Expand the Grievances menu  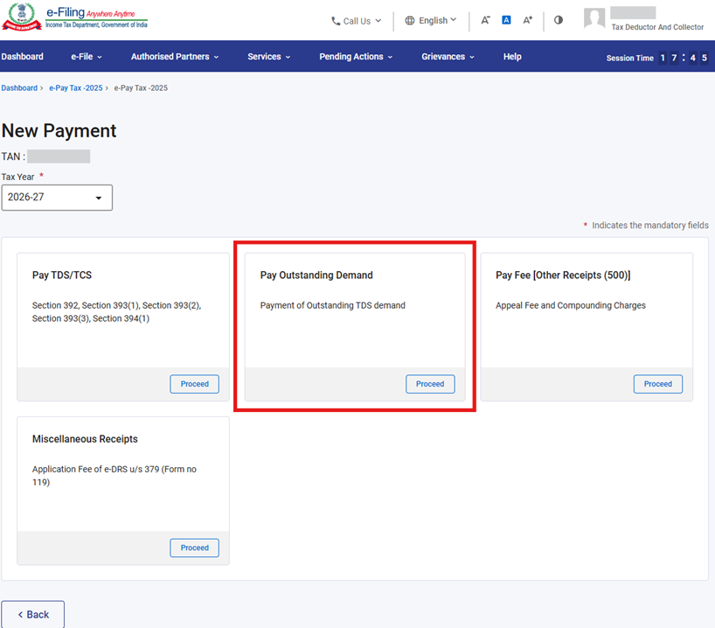(448, 57)
